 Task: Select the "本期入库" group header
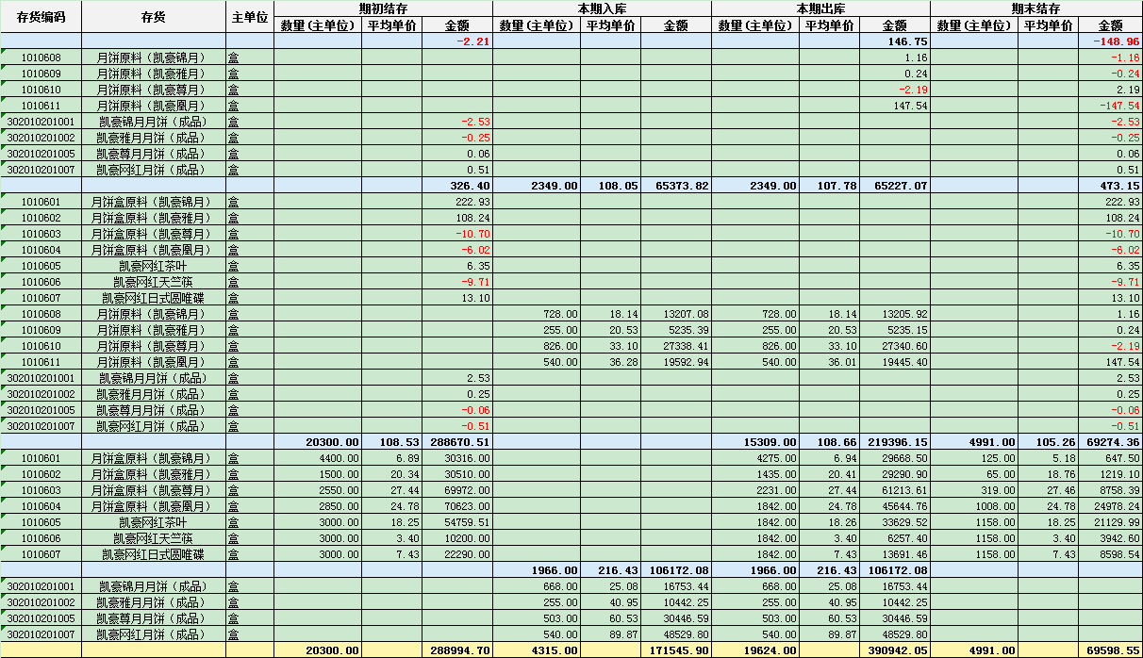point(602,8)
